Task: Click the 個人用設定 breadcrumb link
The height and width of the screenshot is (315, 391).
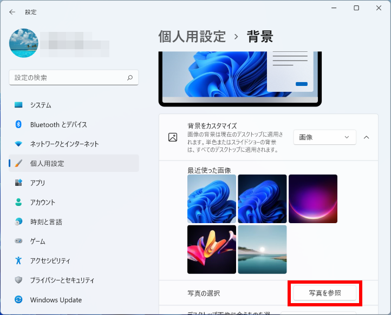Action: pyautogui.click(x=192, y=37)
